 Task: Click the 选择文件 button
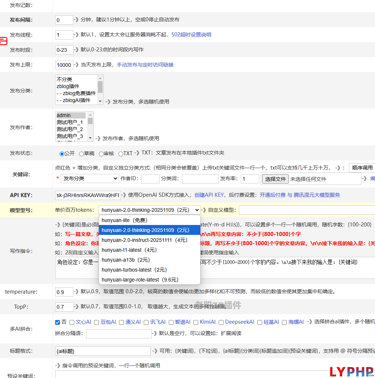tap(275, 179)
